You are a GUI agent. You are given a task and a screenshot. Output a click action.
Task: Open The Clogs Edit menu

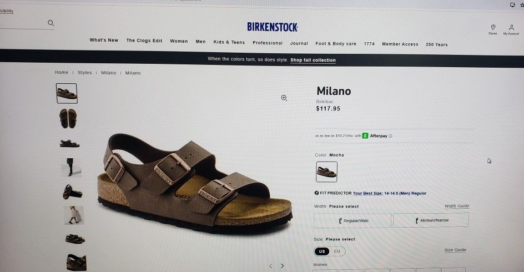coord(144,41)
